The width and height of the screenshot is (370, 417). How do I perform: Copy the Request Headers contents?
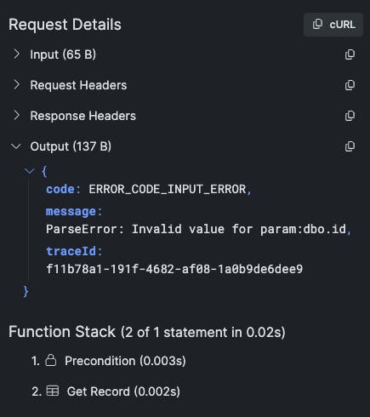[x=350, y=85]
